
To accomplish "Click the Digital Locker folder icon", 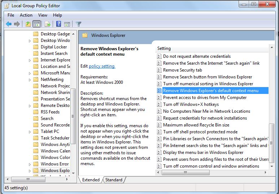I will 36,47.
